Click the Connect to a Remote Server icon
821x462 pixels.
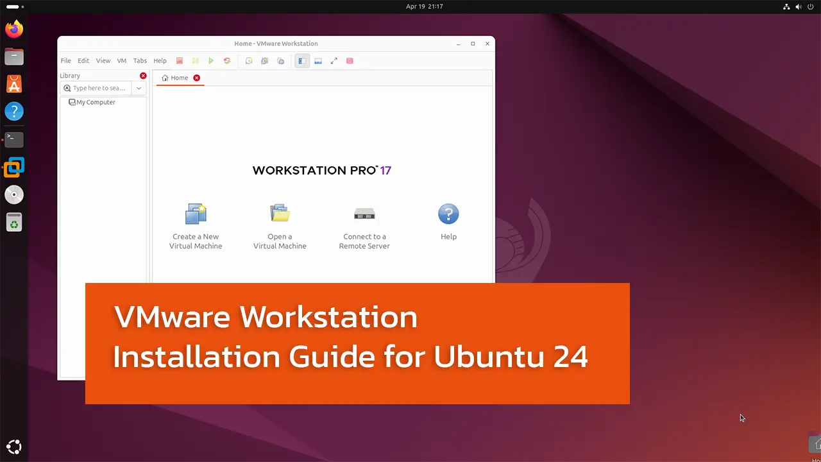click(364, 214)
